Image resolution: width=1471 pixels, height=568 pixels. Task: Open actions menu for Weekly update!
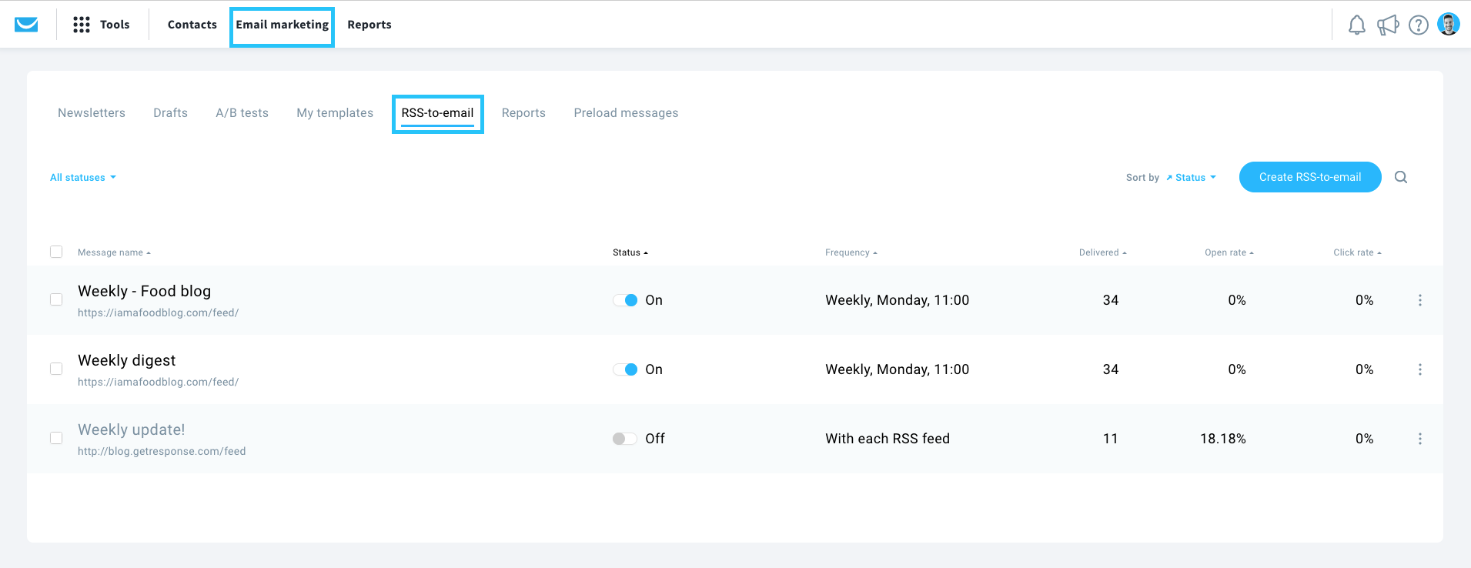[x=1420, y=439]
